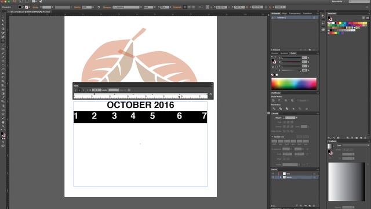The width and height of the screenshot is (371, 209).
Task: Click the New Artboard icon in the Artboards panel
Action: [x=310, y=50]
